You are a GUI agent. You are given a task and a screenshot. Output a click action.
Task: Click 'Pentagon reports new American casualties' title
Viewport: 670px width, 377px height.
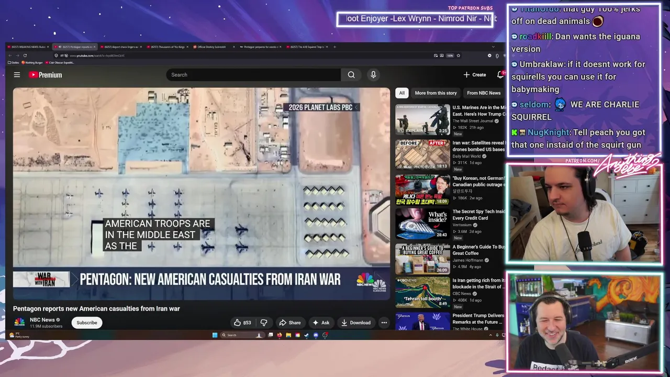click(x=96, y=308)
